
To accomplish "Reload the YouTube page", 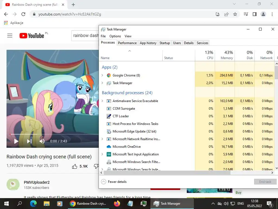I will 23,14.
